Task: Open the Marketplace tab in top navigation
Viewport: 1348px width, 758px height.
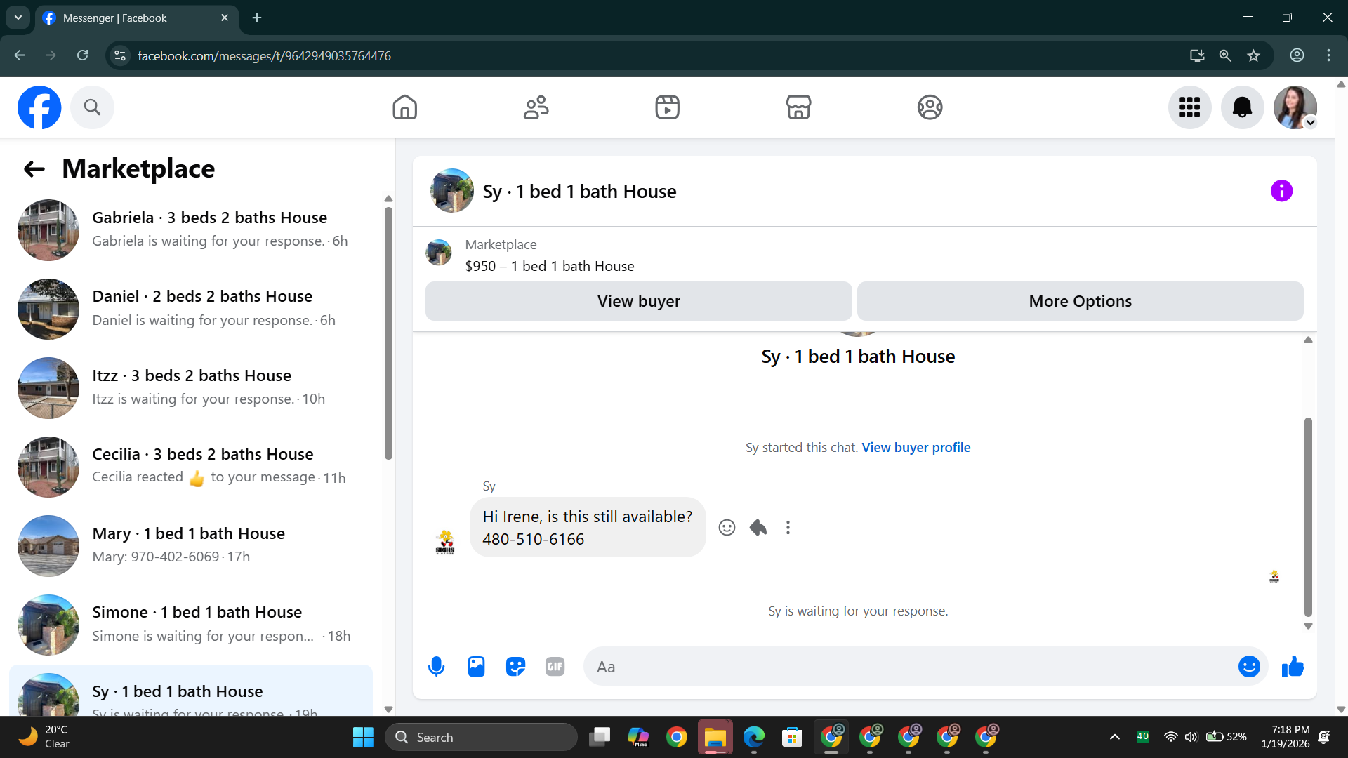Action: coord(798,107)
